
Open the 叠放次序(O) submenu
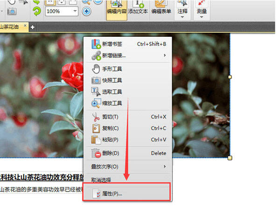128,166
